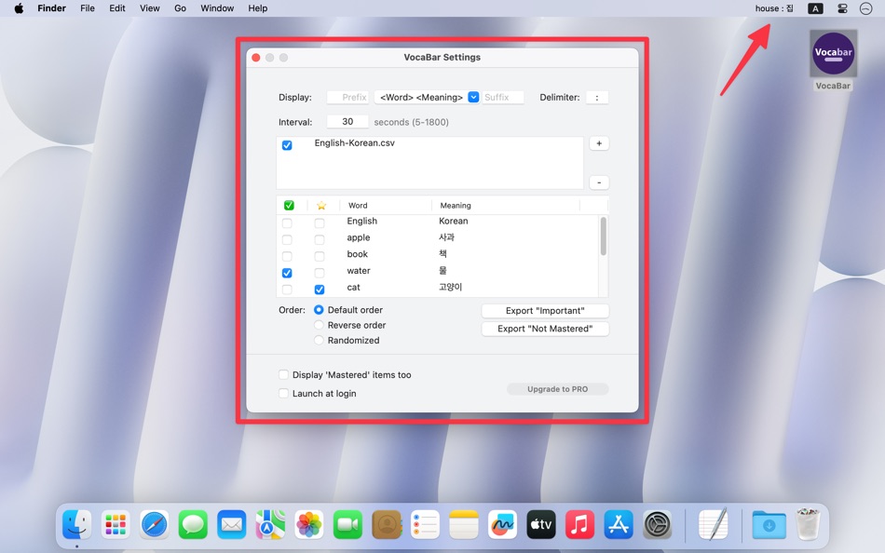Uncheck mastered checkbox for 'water' row

pos(287,273)
